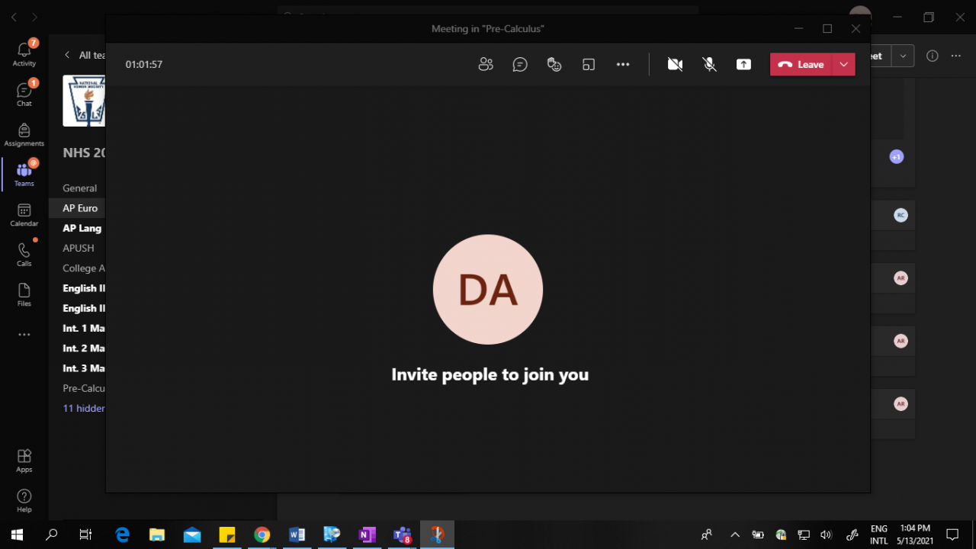This screenshot has height=549, width=976.
Task: Show the meeting participants panel
Action: click(486, 65)
